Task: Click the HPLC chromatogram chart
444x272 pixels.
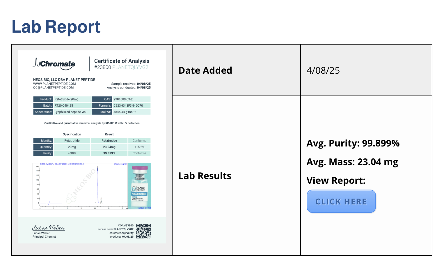Action: click(80, 186)
